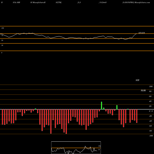154x154 pixels.
Task: Click the 'SI(TM)' header text
Action: coord(59,2)
